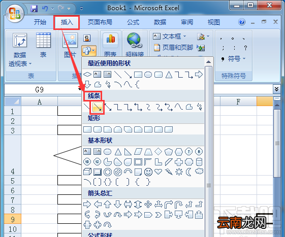Screen dimensions: 285x237
Task: Insert the question mark special symbol
Action: click(x=245, y=48)
